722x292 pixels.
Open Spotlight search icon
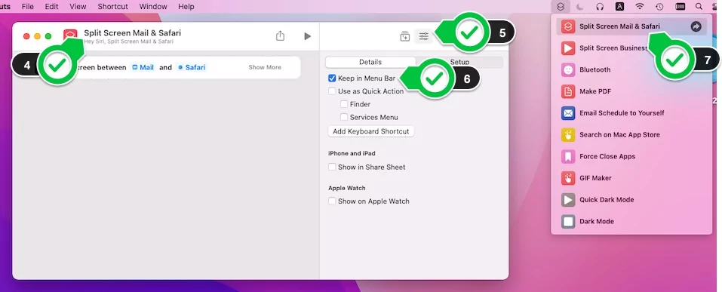tap(699, 7)
